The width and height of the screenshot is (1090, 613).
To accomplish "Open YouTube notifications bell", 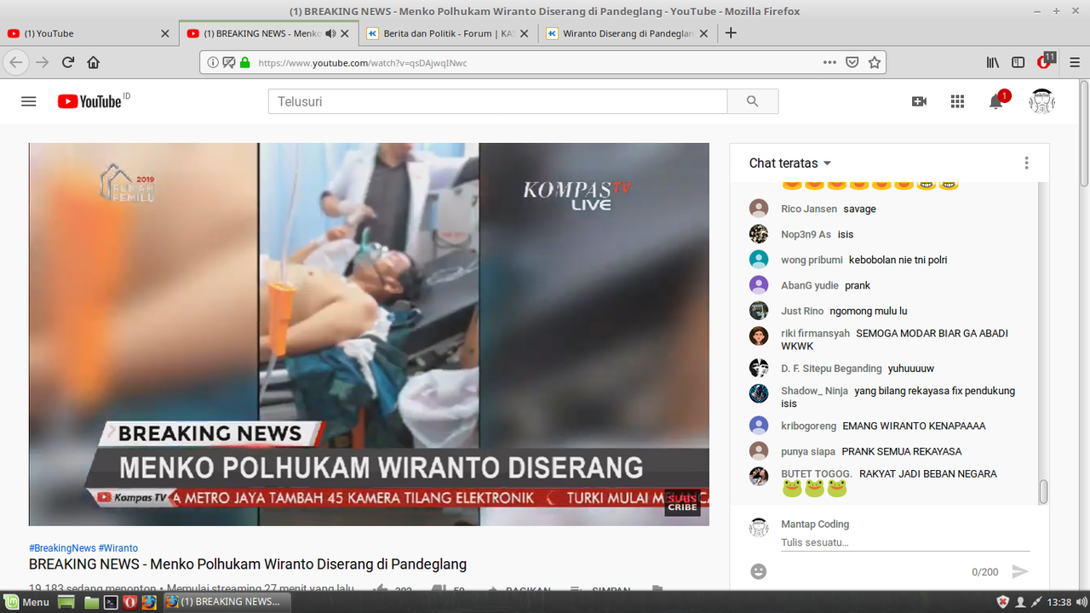I will click(995, 100).
